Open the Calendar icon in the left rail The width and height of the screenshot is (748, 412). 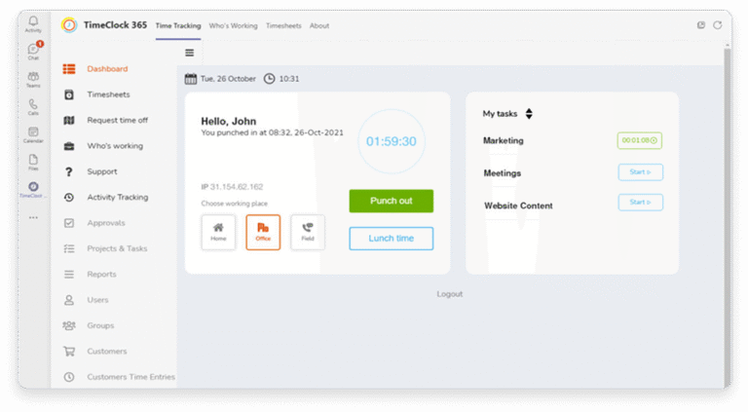click(33, 134)
